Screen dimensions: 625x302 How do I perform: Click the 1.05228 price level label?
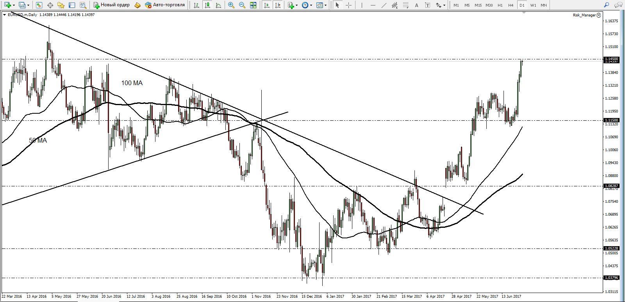coord(612,248)
